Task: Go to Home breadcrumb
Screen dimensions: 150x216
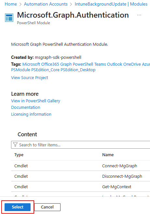Action: tap(11, 4)
